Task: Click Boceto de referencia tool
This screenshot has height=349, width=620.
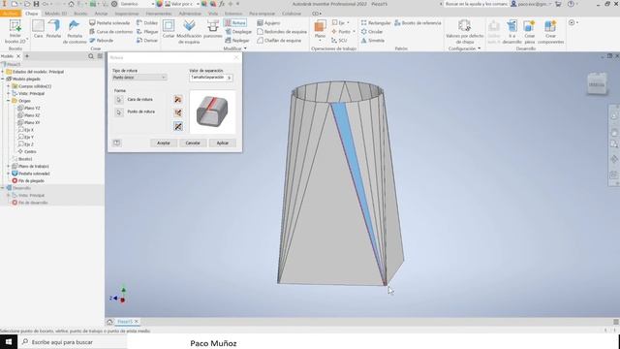Action: click(x=418, y=23)
